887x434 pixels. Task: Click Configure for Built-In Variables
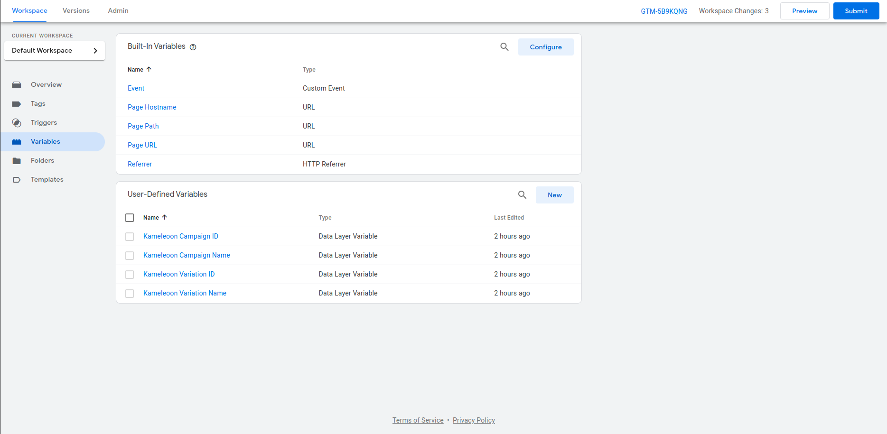[546, 47]
